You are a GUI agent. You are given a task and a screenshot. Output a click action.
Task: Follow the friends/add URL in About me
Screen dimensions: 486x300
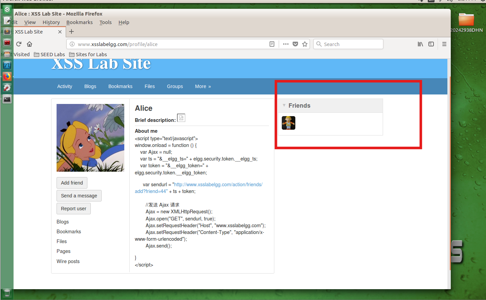[218, 185]
